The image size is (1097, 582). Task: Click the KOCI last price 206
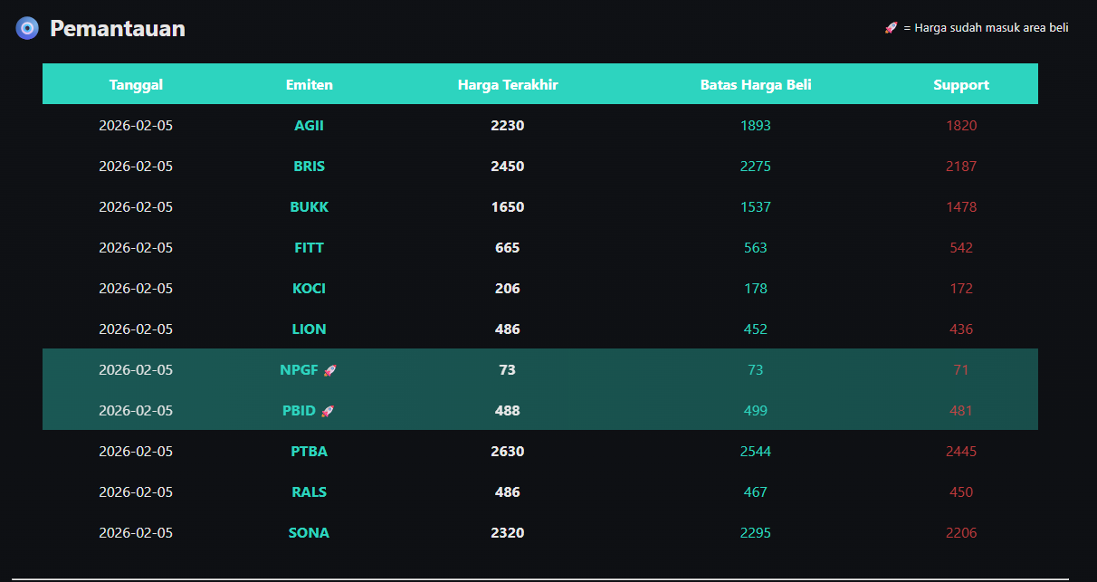(508, 289)
